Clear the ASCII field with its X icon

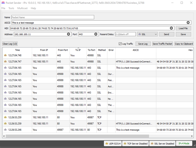[x=188, y=22]
